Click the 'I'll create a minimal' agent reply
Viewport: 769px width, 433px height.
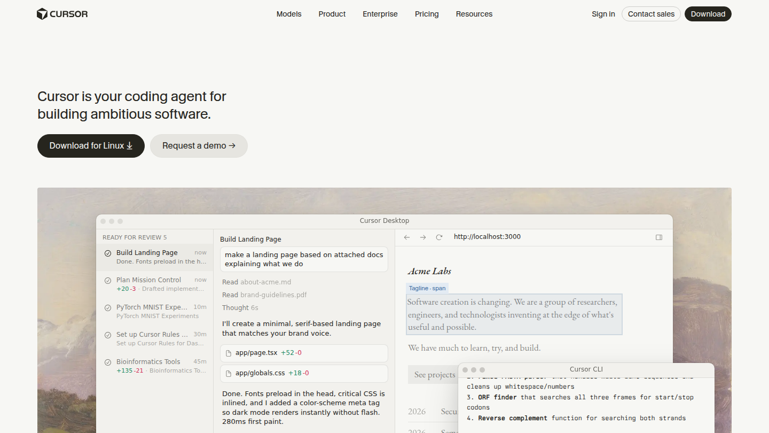coord(302,329)
